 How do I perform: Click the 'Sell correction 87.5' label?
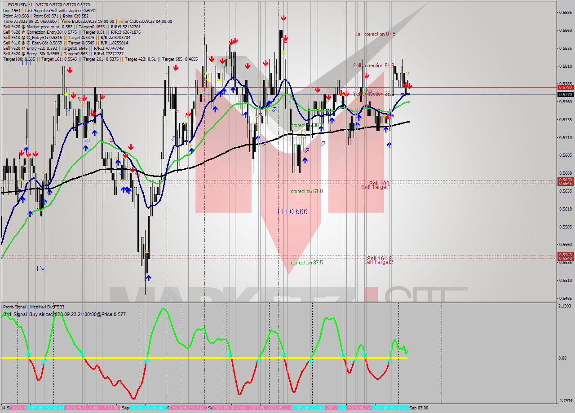[375, 34]
